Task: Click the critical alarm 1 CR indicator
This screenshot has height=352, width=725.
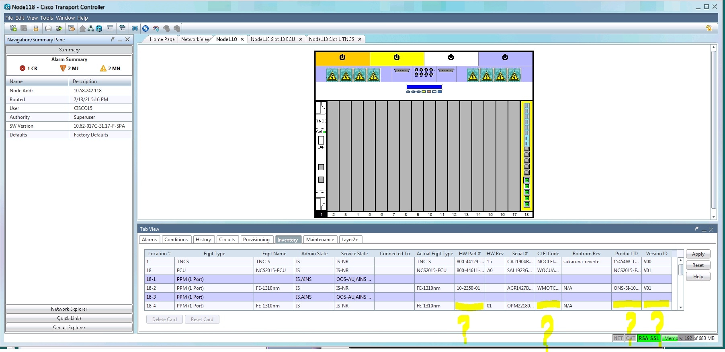Action: (x=29, y=68)
